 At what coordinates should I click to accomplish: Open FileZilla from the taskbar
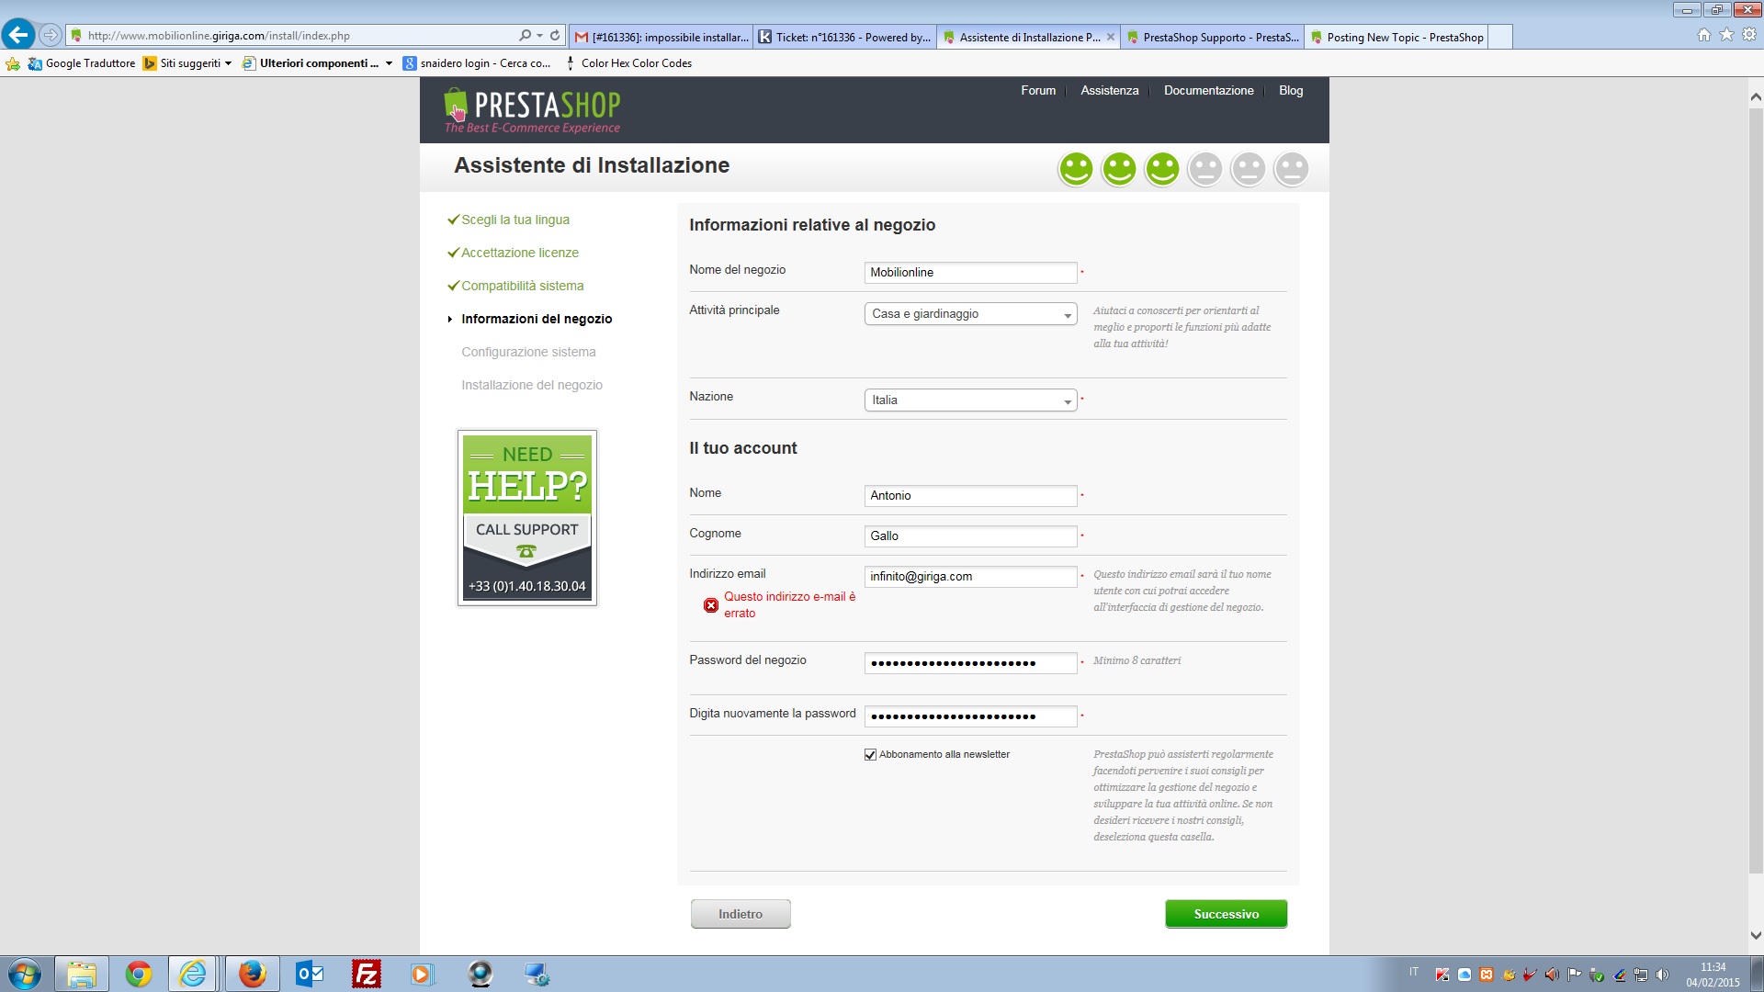pyautogui.click(x=366, y=974)
